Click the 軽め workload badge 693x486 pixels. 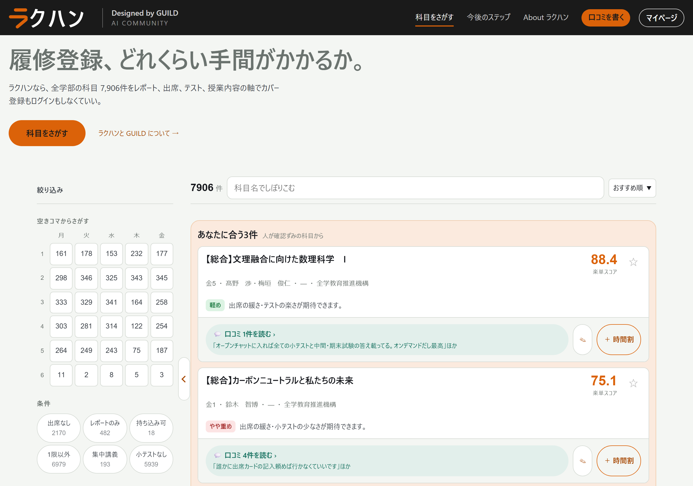pos(215,305)
